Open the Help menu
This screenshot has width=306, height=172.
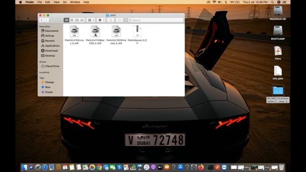(x=86, y=2)
